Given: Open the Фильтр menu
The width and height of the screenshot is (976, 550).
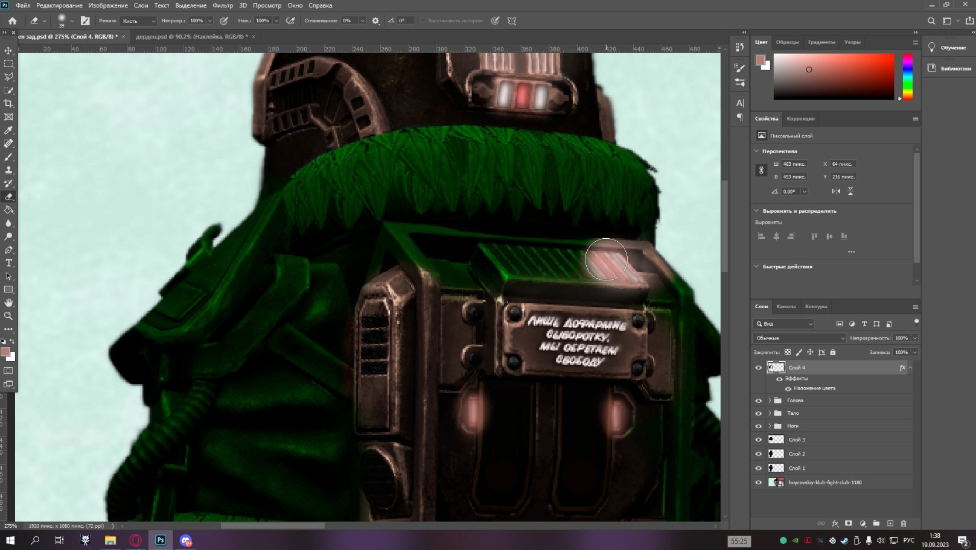Looking at the screenshot, I should [x=223, y=5].
